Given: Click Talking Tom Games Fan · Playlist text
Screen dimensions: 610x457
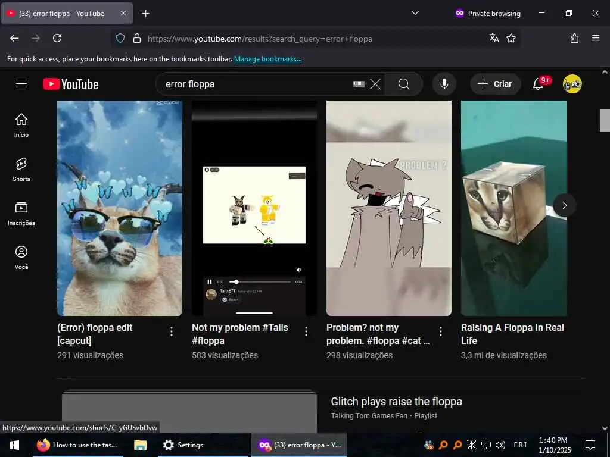Looking at the screenshot, I should [x=384, y=416].
